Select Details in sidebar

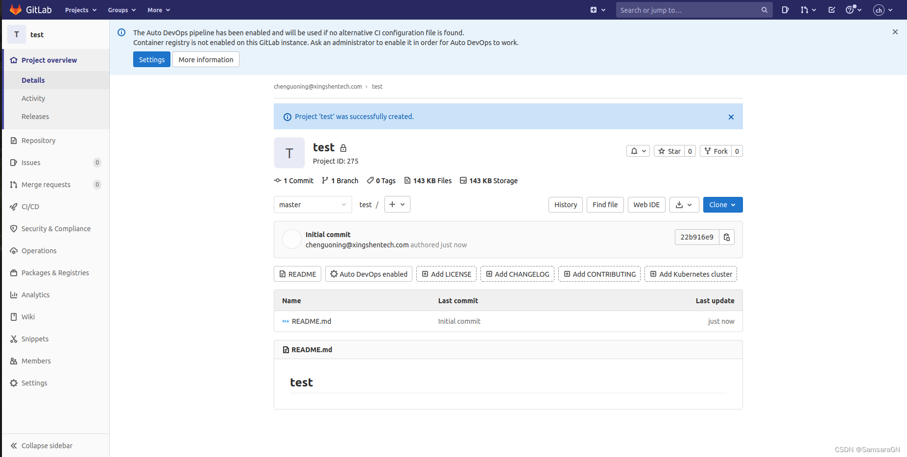(56, 80)
